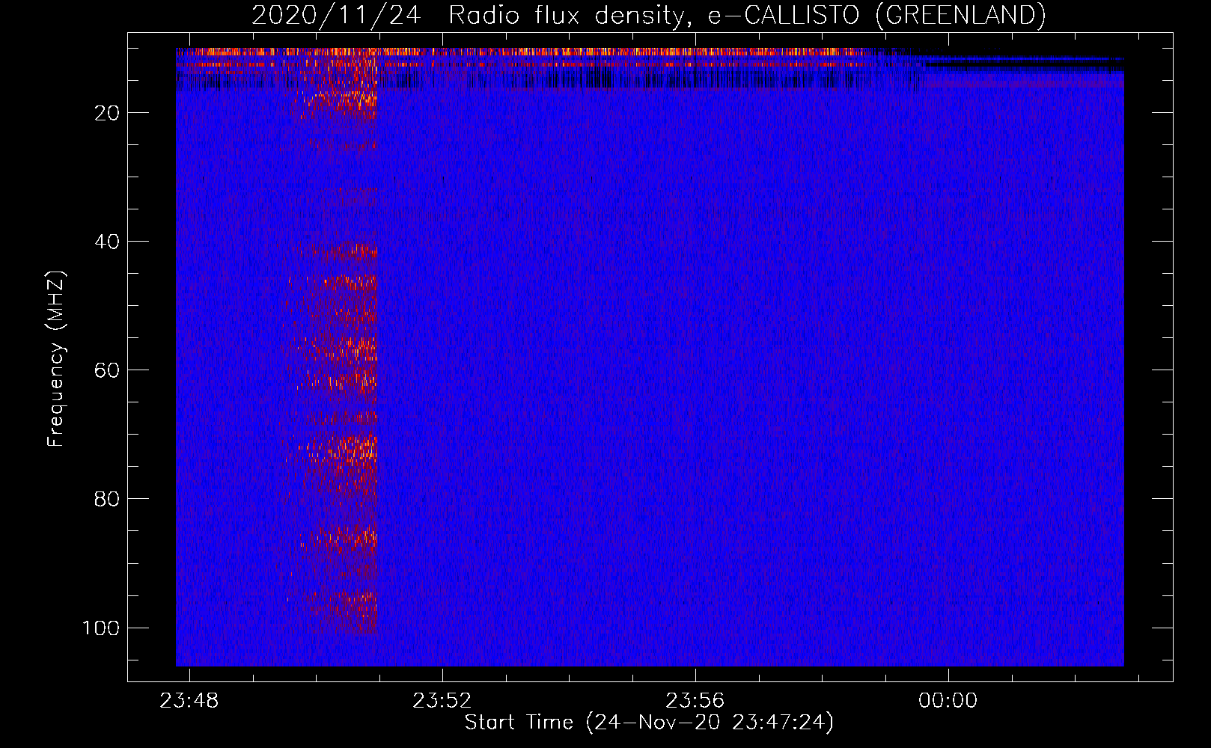This screenshot has width=1211, height=748.
Task: Click the 23:48 time tick label
Action: tap(189, 701)
